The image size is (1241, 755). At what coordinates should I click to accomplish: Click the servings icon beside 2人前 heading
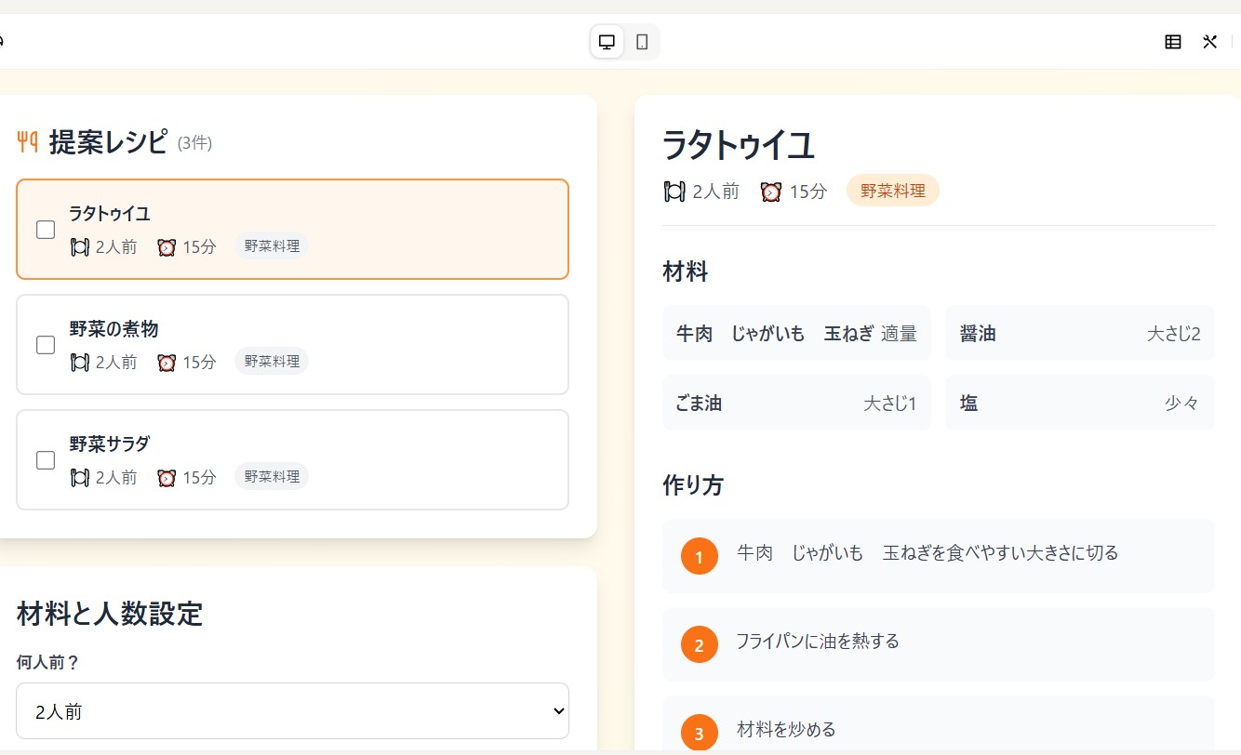[x=674, y=191]
